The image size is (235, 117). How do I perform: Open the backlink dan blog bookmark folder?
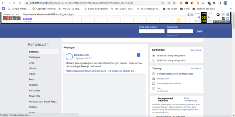(204, 9)
